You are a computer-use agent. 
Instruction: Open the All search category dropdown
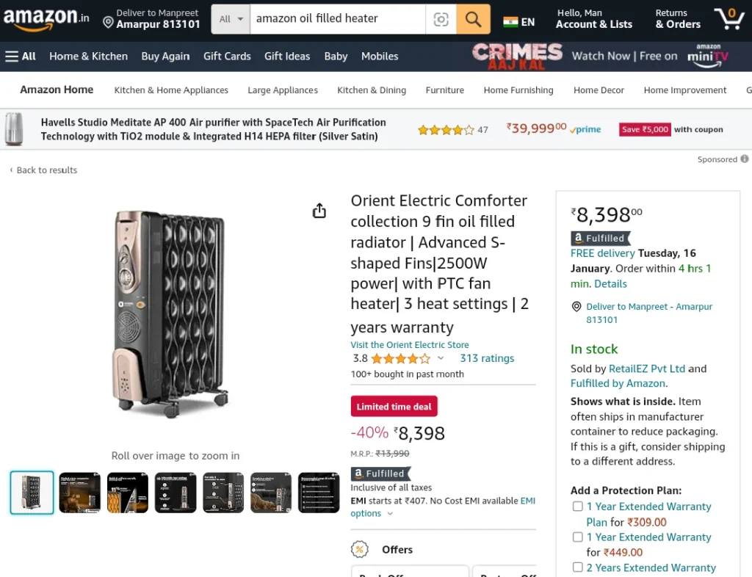(x=231, y=19)
